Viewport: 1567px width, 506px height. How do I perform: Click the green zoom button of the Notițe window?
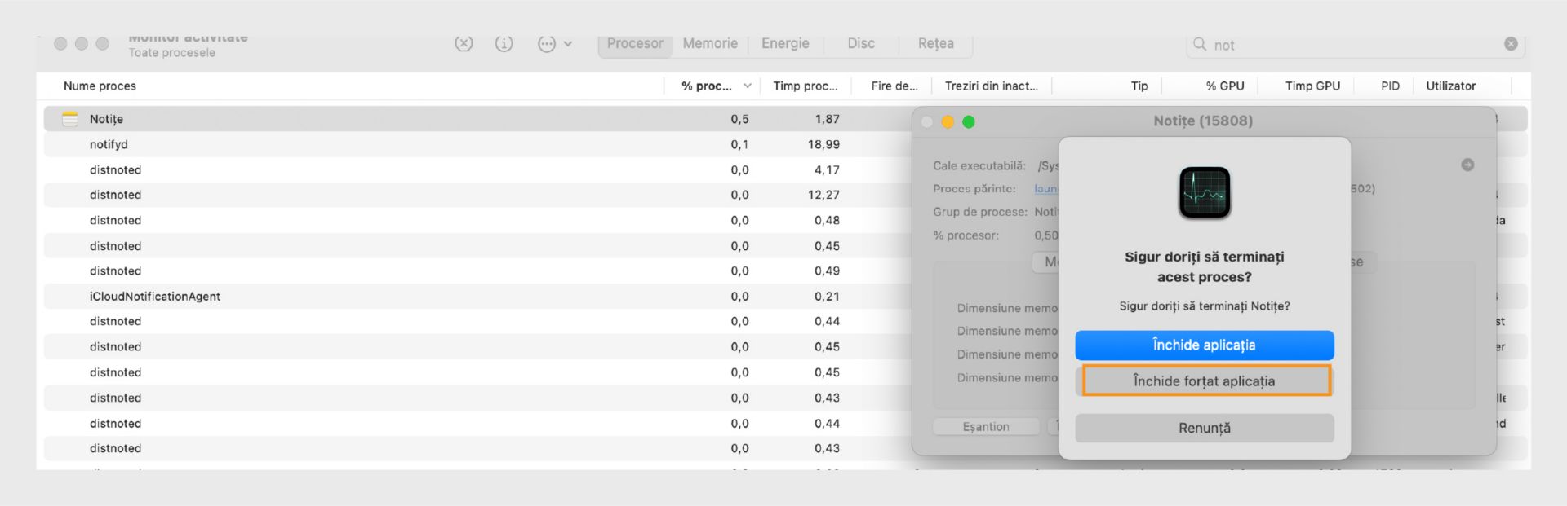[969, 121]
